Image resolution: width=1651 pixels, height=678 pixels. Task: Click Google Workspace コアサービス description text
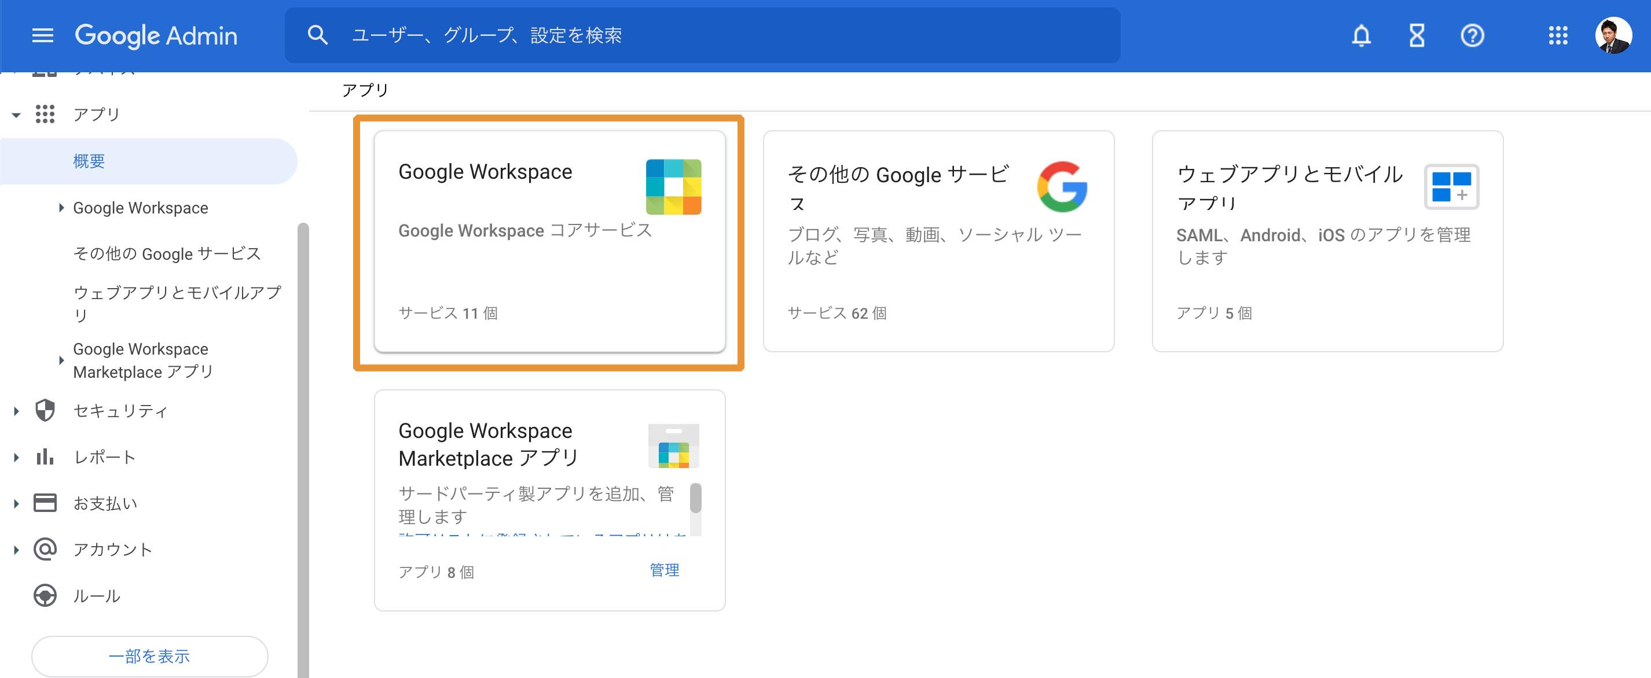(525, 230)
